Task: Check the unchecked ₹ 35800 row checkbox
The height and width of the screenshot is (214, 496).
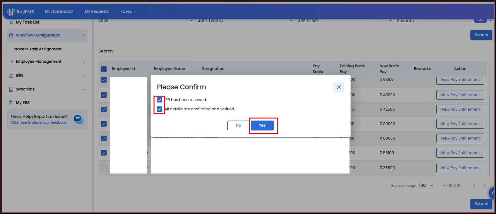Action: click(104, 168)
